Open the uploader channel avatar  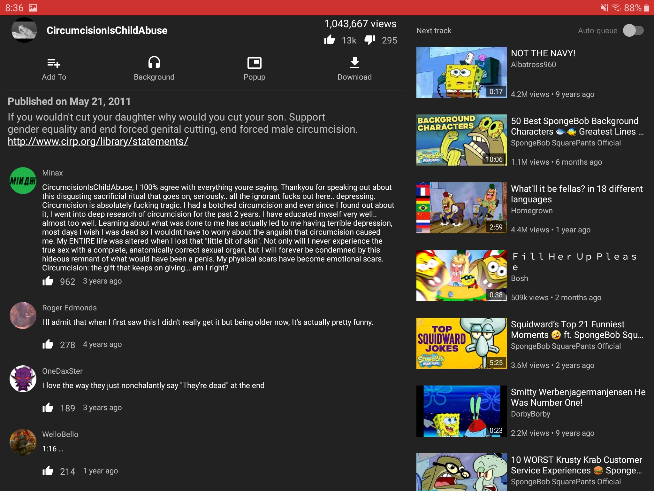(24, 30)
